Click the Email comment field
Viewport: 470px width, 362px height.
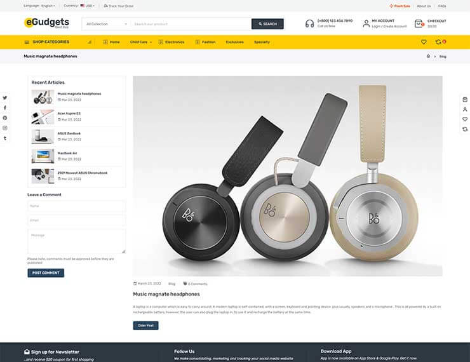77,220
